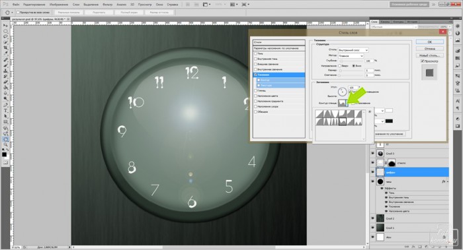Viewport: 463px width, 250px height.
Task: Select the Rectangle shape tool
Action: coord(5,122)
